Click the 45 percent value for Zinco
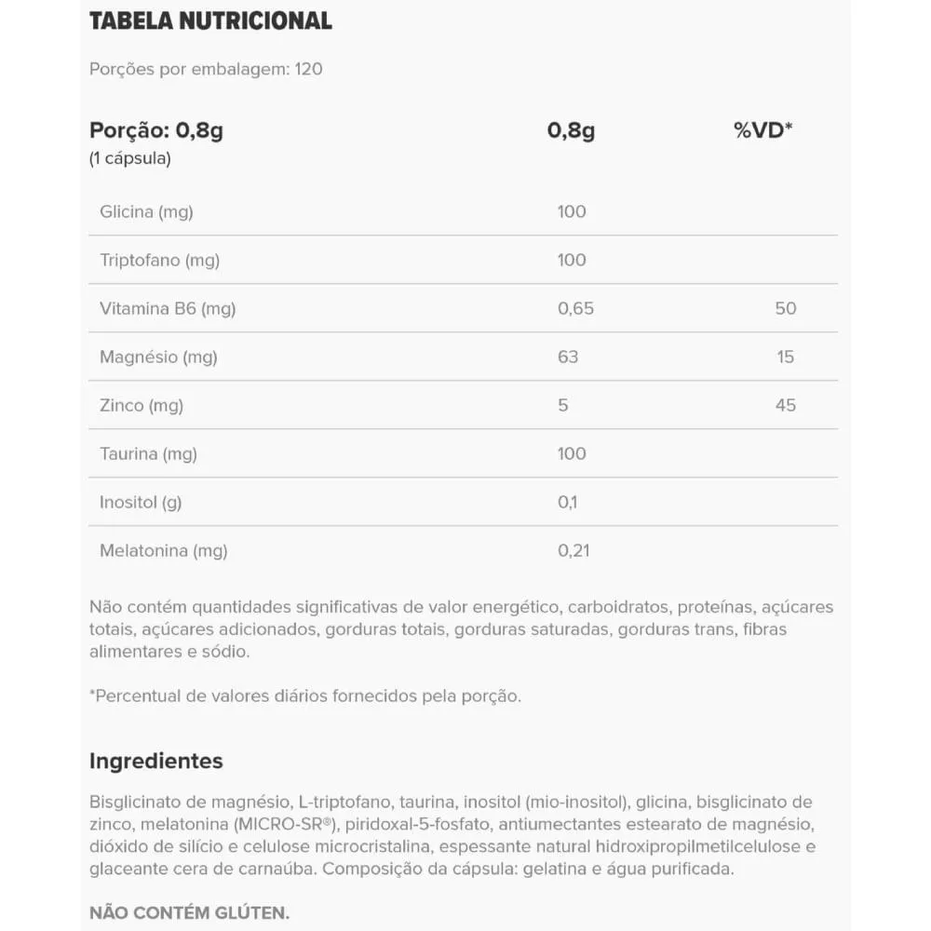Screen dimensions: 931x931 [786, 405]
